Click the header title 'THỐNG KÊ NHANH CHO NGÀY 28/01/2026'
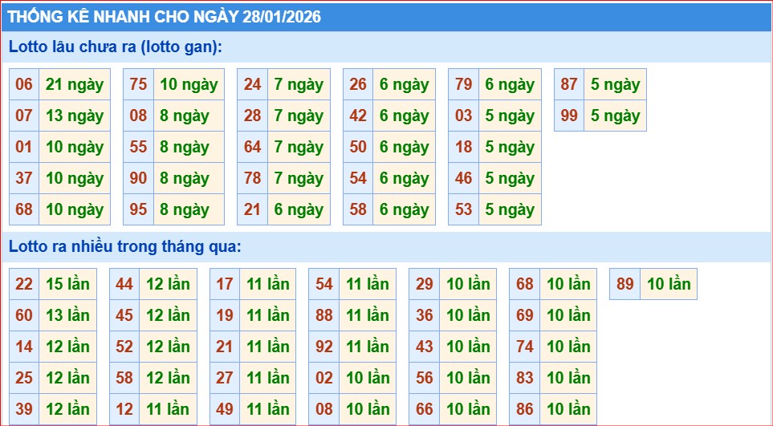This screenshot has width=773, height=426. (165, 17)
